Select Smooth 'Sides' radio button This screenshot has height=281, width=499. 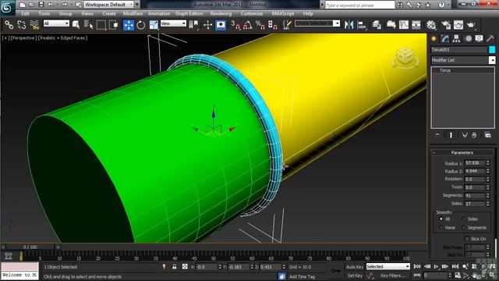coord(463,219)
